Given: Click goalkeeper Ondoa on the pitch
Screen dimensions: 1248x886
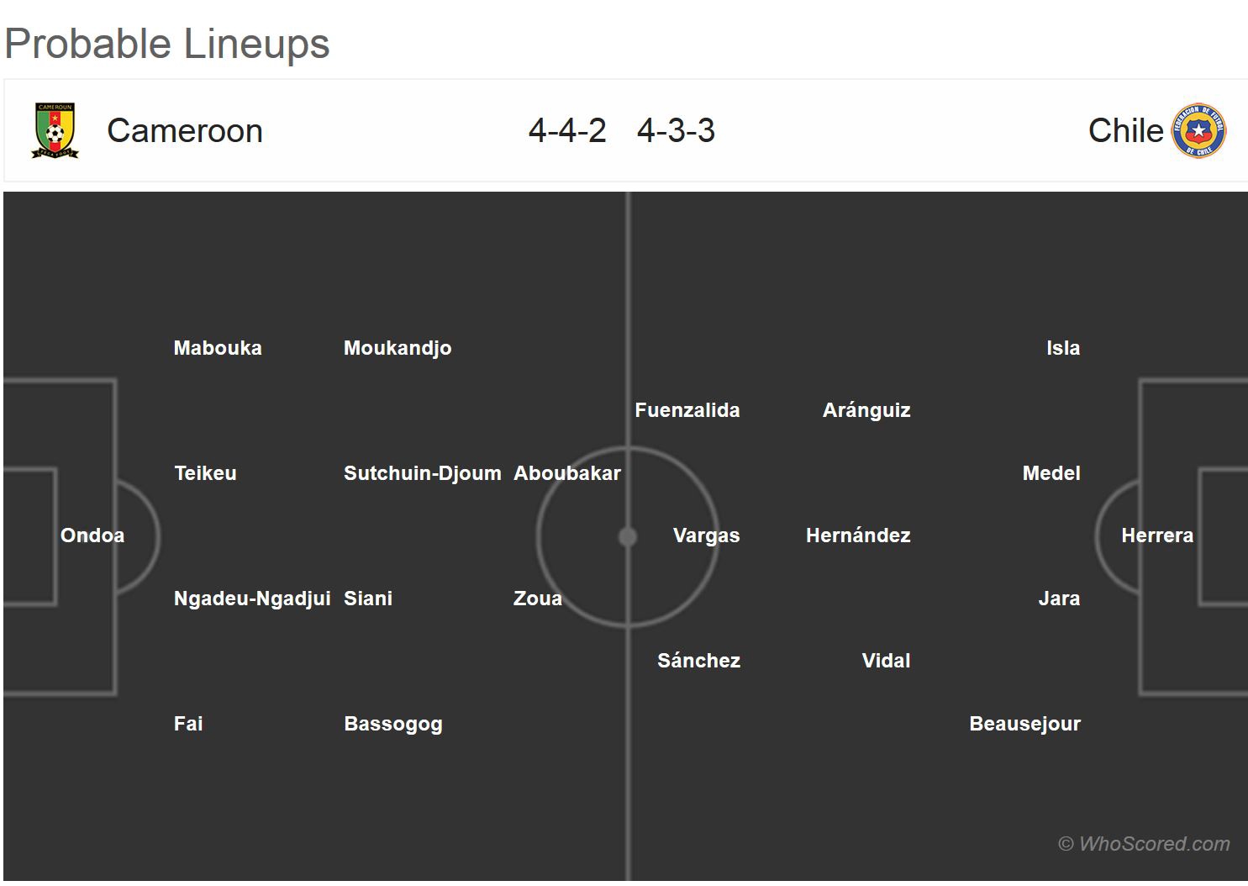Looking at the screenshot, I should [92, 535].
